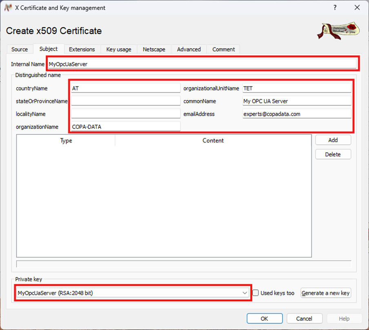Enable the 'Used keys too' checkbox
This screenshot has height=330, width=369.
point(256,293)
